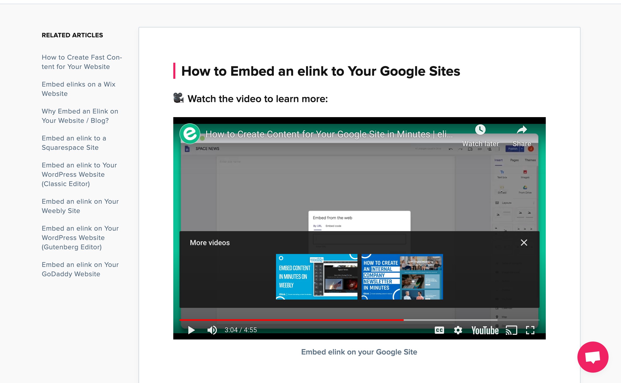Image resolution: width=621 pixels, height=383 pixels.
Task: Play the YouTube video
Action: click(191, 330)
